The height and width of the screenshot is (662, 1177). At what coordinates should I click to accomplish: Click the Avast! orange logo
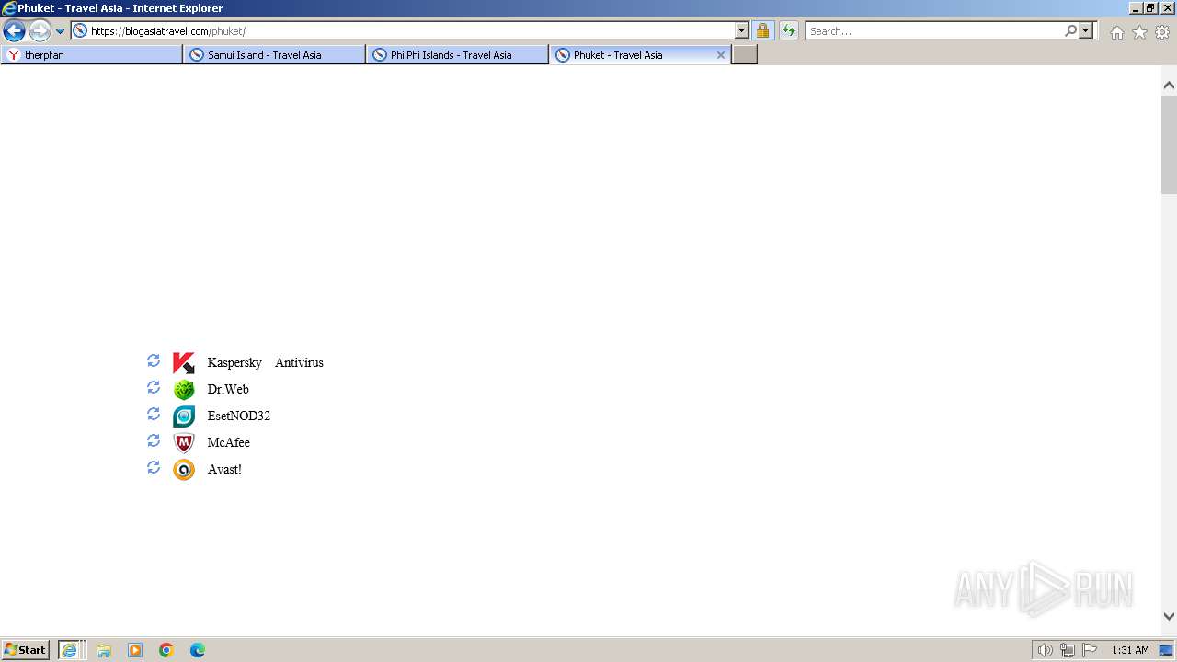[184, 470]
